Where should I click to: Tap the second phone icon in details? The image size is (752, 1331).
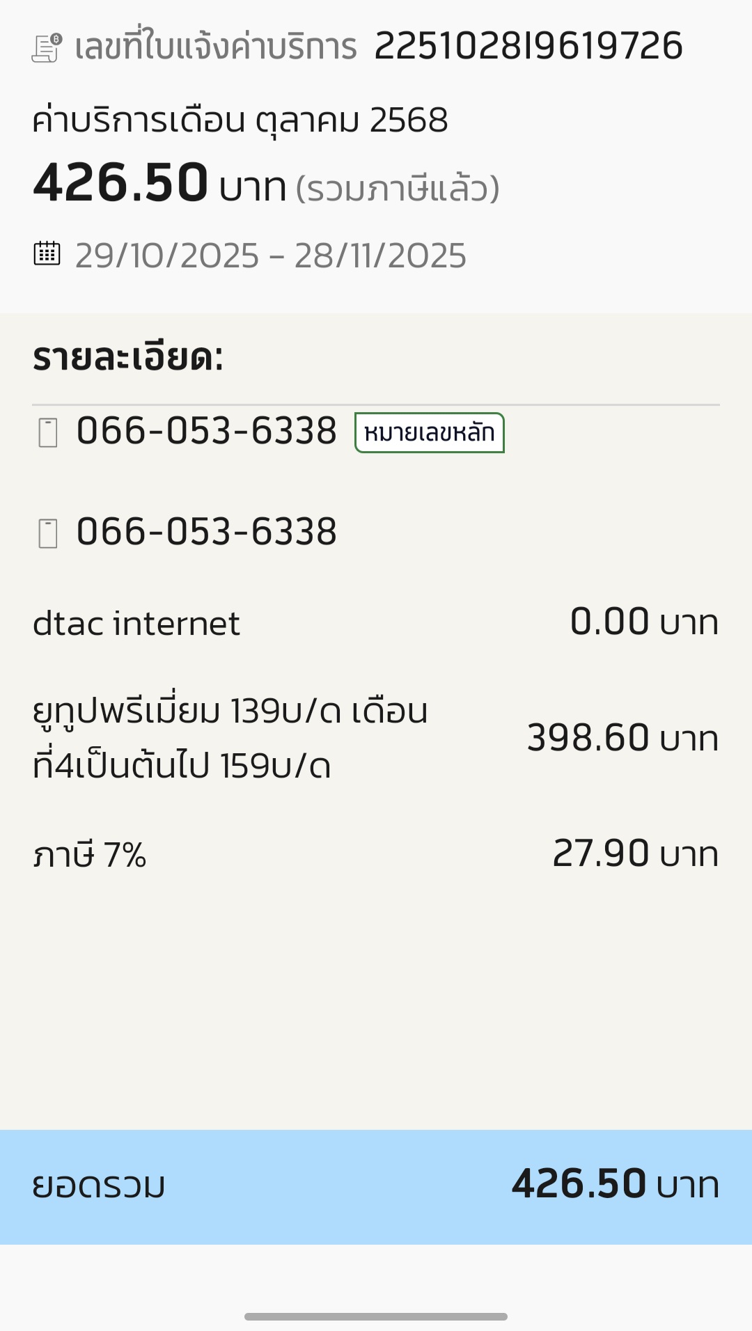pyautogui.click(x=47, y=533)
